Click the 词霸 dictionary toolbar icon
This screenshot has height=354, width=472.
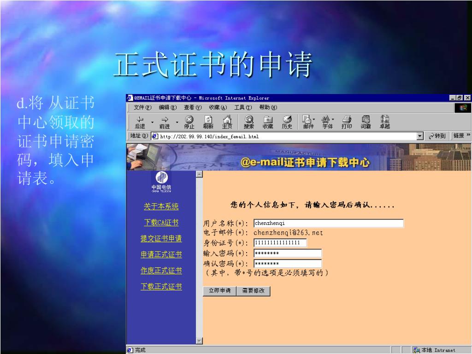point(366,122)
